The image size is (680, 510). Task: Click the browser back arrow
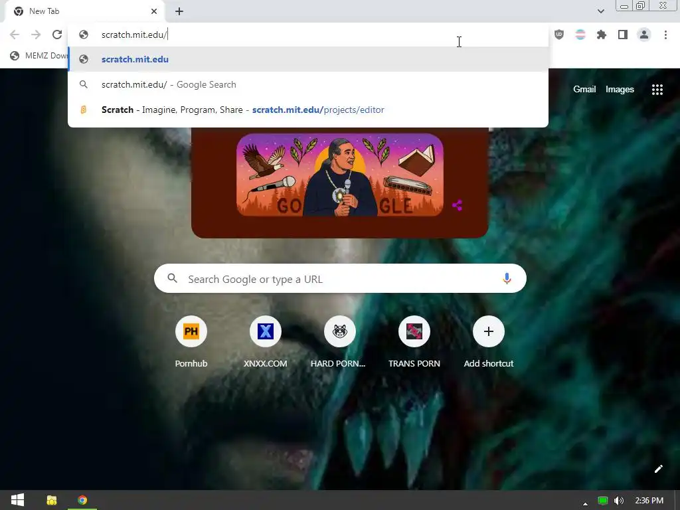point(15,35)
